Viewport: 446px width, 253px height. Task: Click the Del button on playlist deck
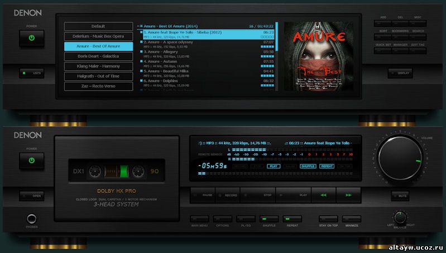click(x=400, y=23)
